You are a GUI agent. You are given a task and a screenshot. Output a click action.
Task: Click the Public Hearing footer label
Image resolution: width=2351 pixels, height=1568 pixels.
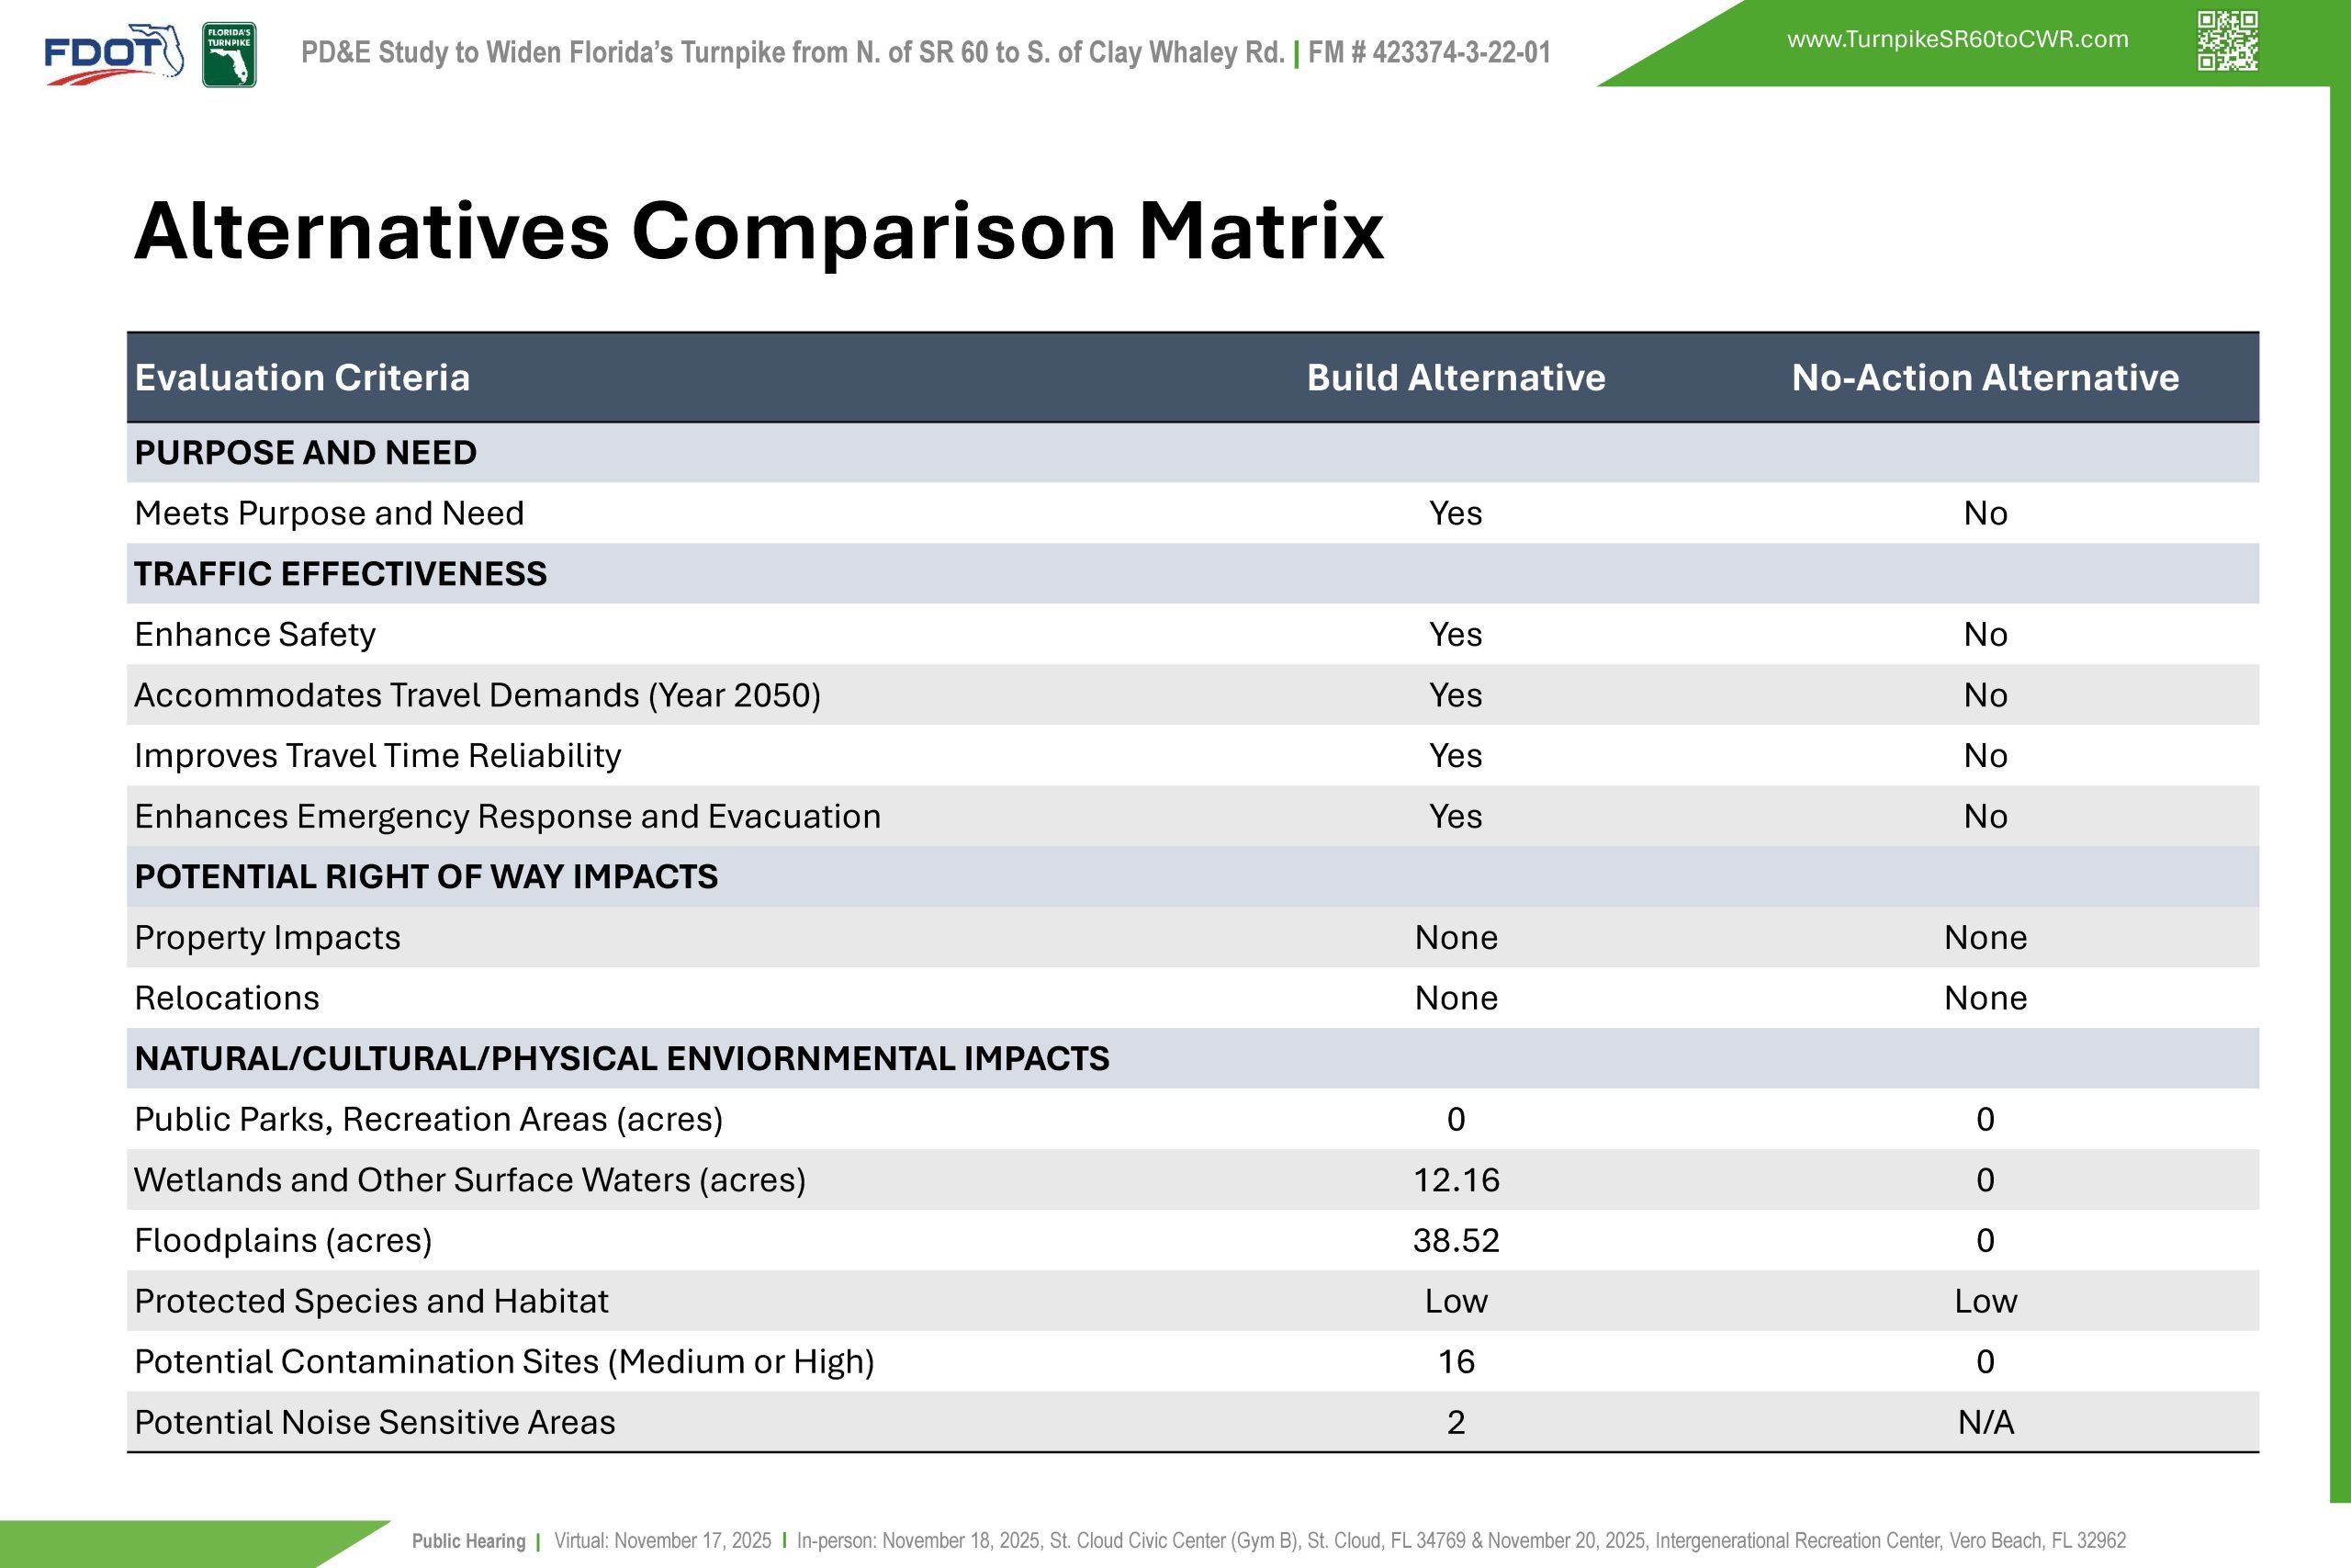[x=467, y=1541]
